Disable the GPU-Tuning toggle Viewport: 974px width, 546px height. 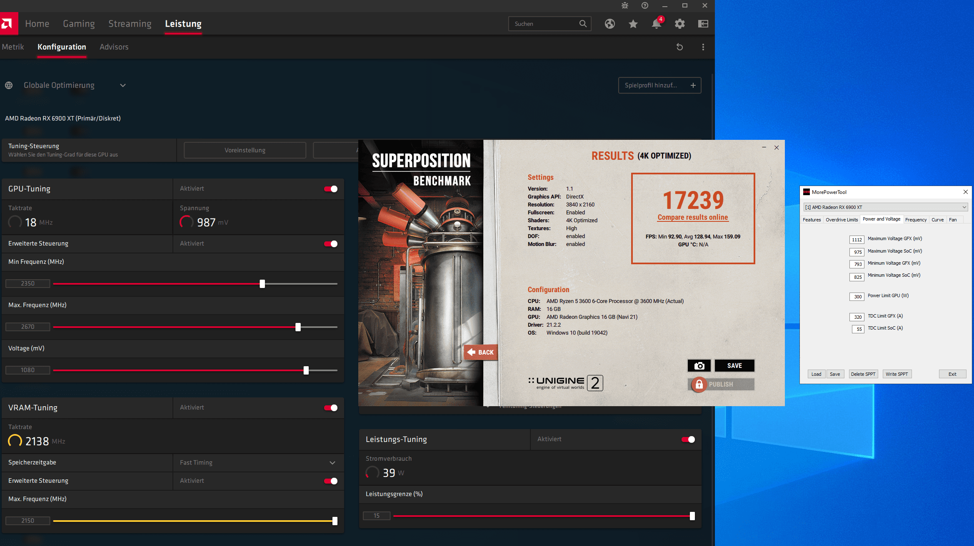point(331,189)
